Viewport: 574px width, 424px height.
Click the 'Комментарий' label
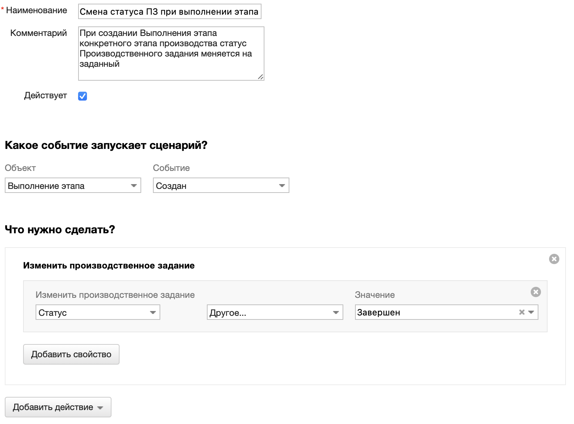point(39,33)
